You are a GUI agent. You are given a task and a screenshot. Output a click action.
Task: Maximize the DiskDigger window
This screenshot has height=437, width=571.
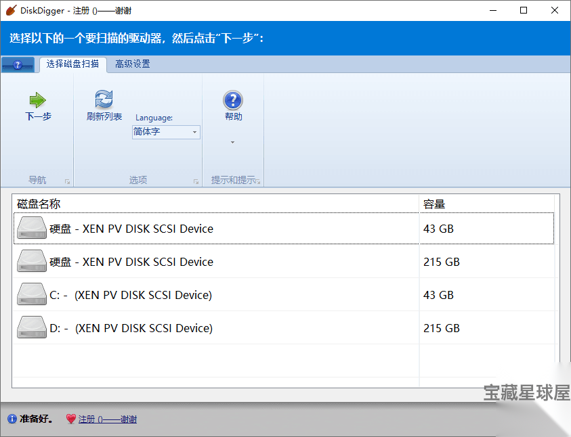[524, 11]
